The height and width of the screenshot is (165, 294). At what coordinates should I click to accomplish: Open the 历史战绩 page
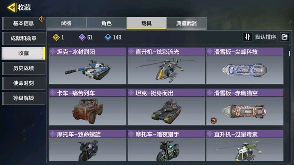point(23,68)
